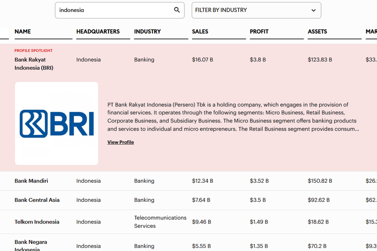The image size is (377, 251).
Task: Click the search magnifier icon
Action: point(177,10)
